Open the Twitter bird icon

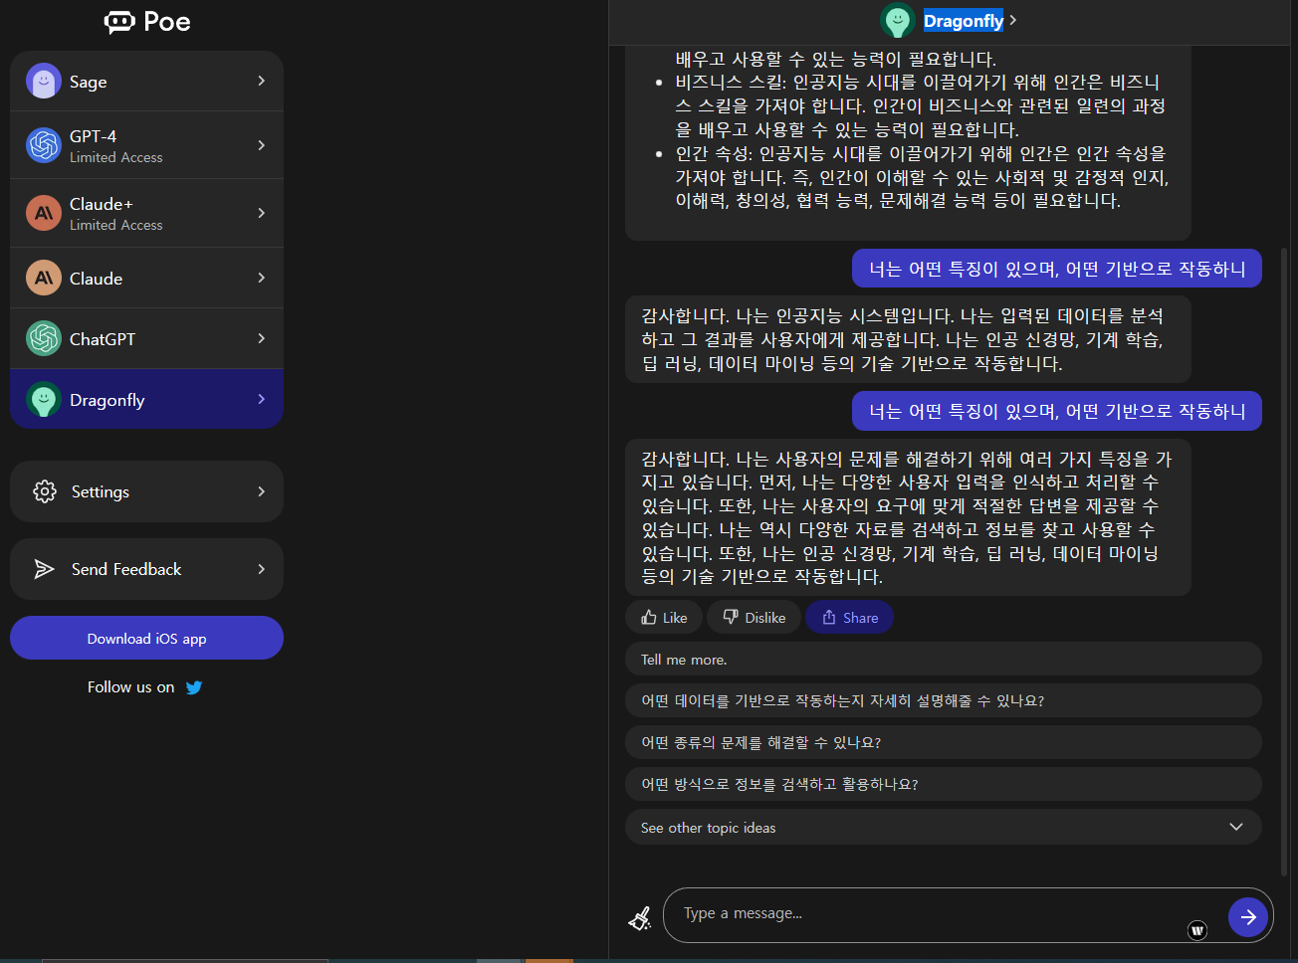point(194,687)
